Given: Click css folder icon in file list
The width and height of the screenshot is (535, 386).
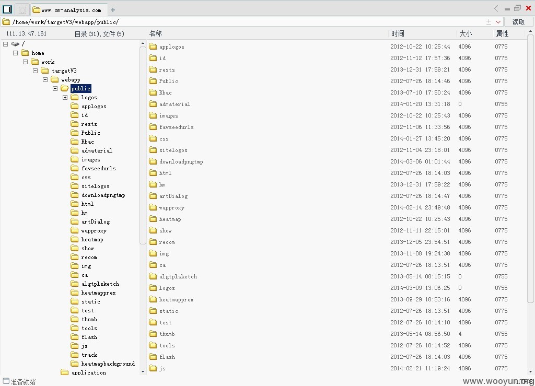Looking at the screenshot, I should 153,138.
